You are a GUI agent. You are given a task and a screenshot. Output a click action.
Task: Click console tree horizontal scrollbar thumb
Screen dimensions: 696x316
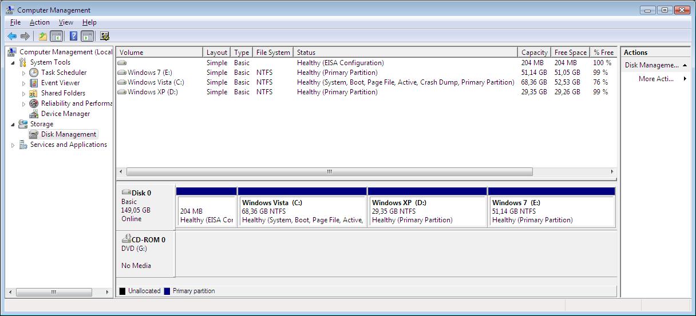point(54,292)
